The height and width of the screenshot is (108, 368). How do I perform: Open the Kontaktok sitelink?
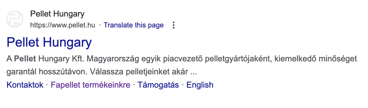point(25,85)
